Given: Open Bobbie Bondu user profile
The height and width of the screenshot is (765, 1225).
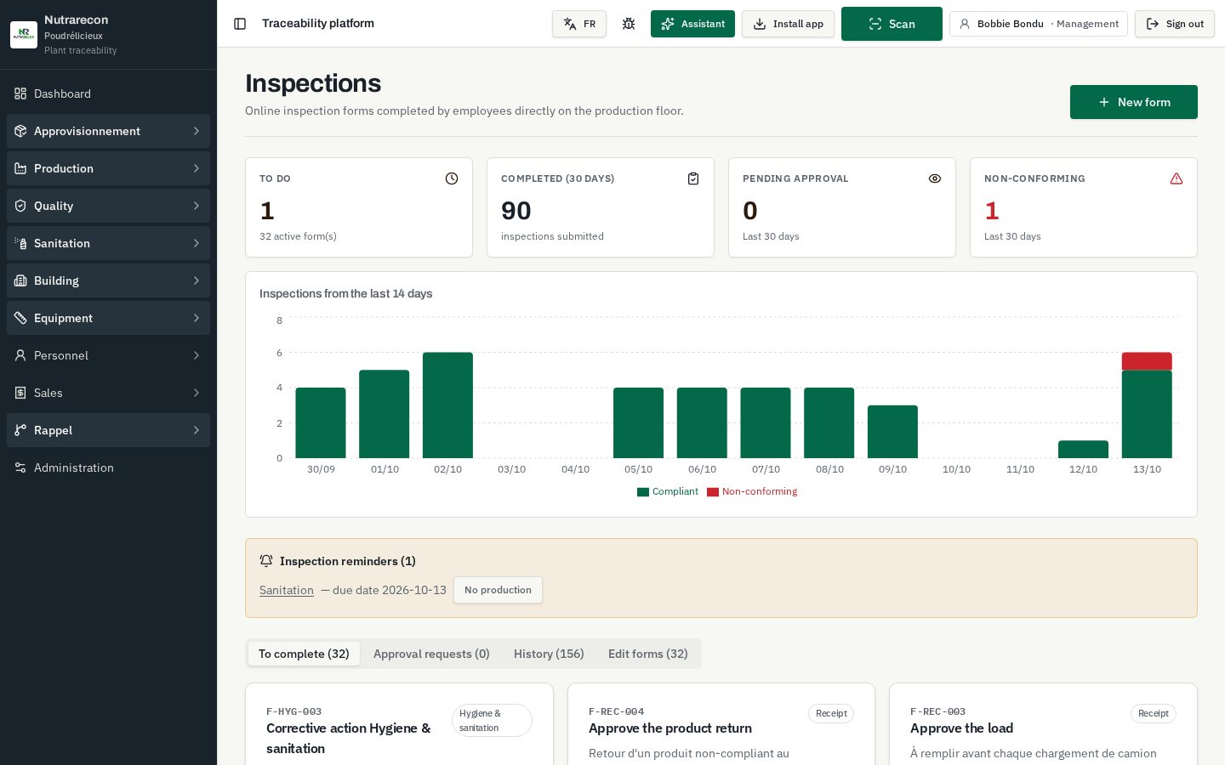Looking at the screenshot, I should click(1039, 24).
